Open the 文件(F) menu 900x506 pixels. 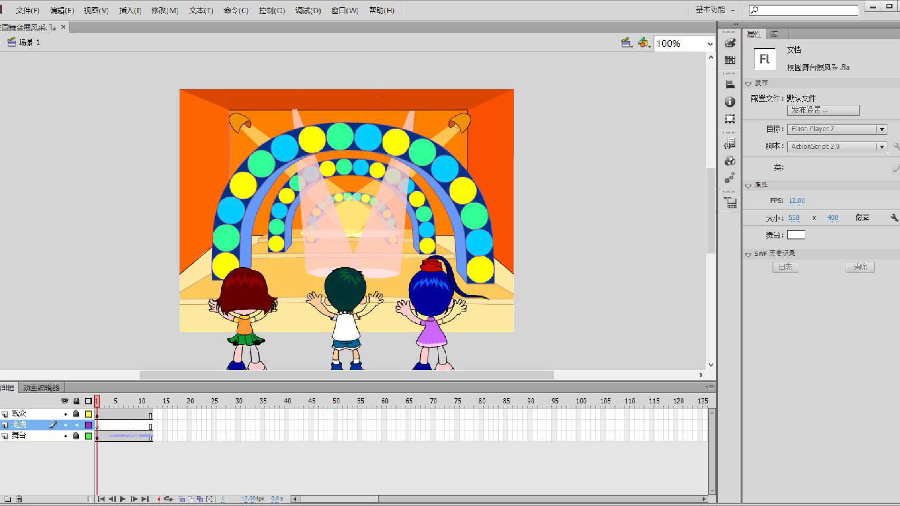click(28, 10)
